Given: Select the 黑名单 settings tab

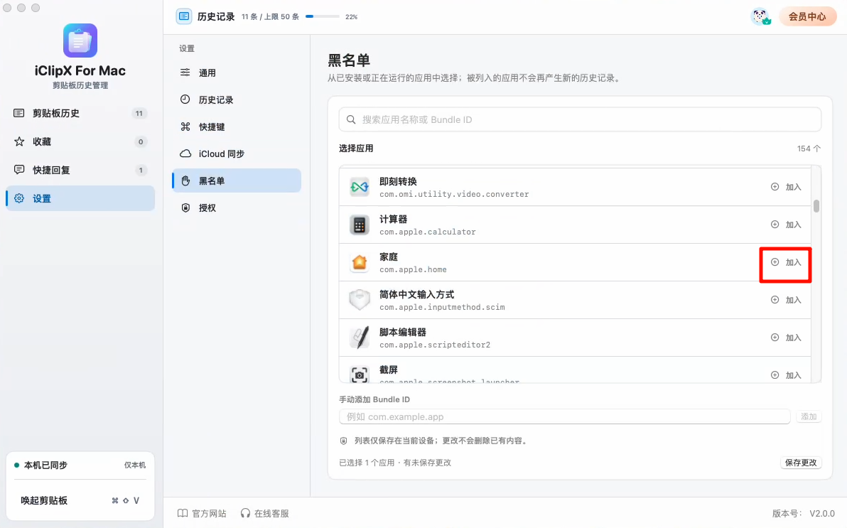Looking at the screenshot, I should tap(237, 181).
